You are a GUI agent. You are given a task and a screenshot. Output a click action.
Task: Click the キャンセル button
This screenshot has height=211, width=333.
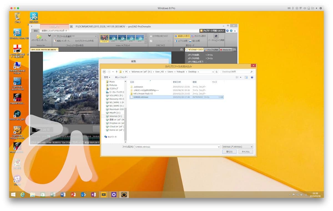[x=246, y=152]
